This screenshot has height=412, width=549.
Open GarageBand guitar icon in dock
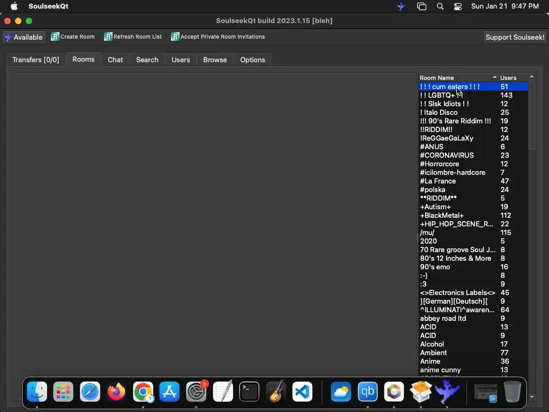pyautogui.click(x=276, y=391)
